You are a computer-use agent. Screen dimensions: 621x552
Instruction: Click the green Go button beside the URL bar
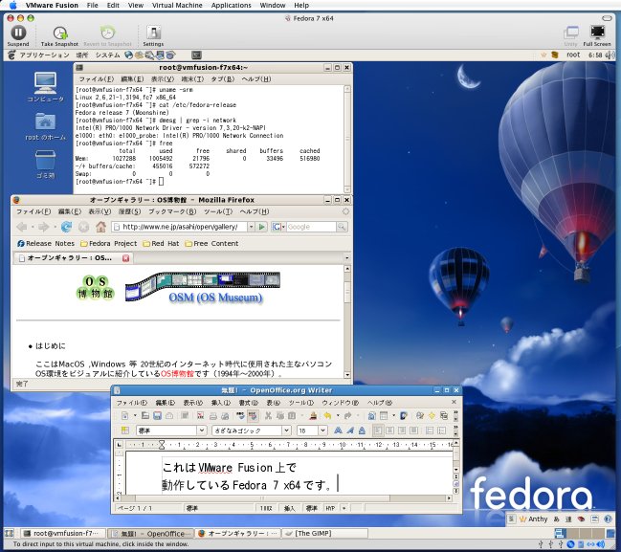pyautogui.click(x=262, y=227)
